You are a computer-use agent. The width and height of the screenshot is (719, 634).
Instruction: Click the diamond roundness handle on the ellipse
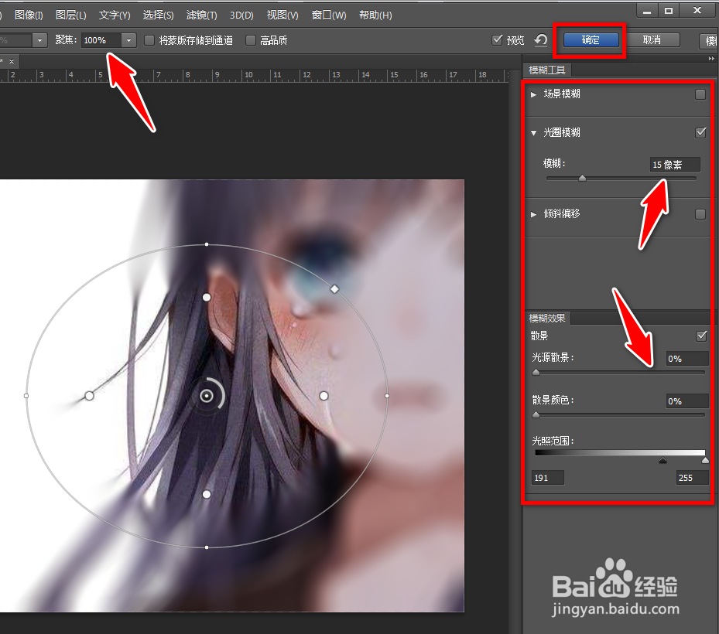[x=335, y=289]
